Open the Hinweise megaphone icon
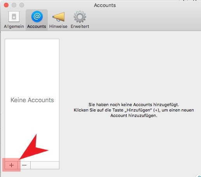Image resolution: width=201 pixels, height=177 pixels. coord(58,17)
